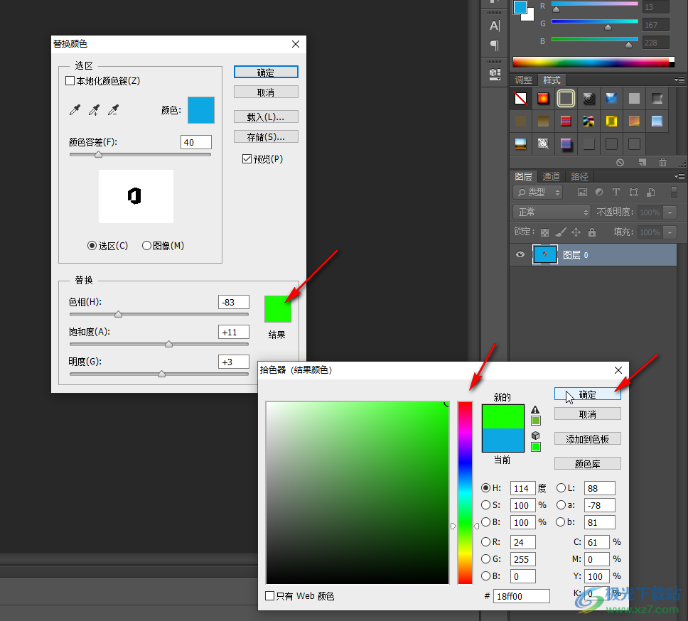Click 存储(S)... button
The image size is (688, 621).
point(266,137)
